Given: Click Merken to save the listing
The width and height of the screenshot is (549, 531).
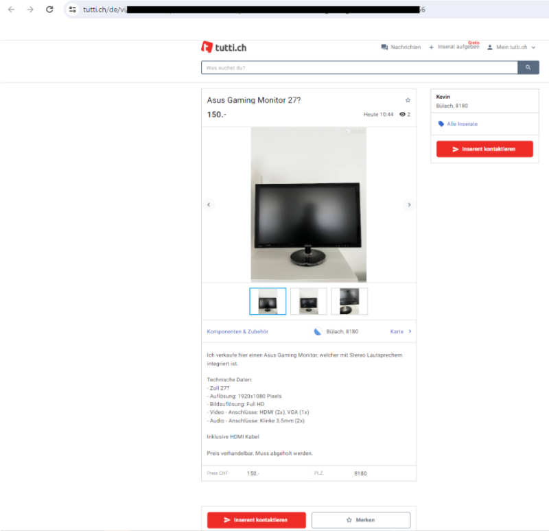Looking at the screenshot, I should click(x=360, y=520).
